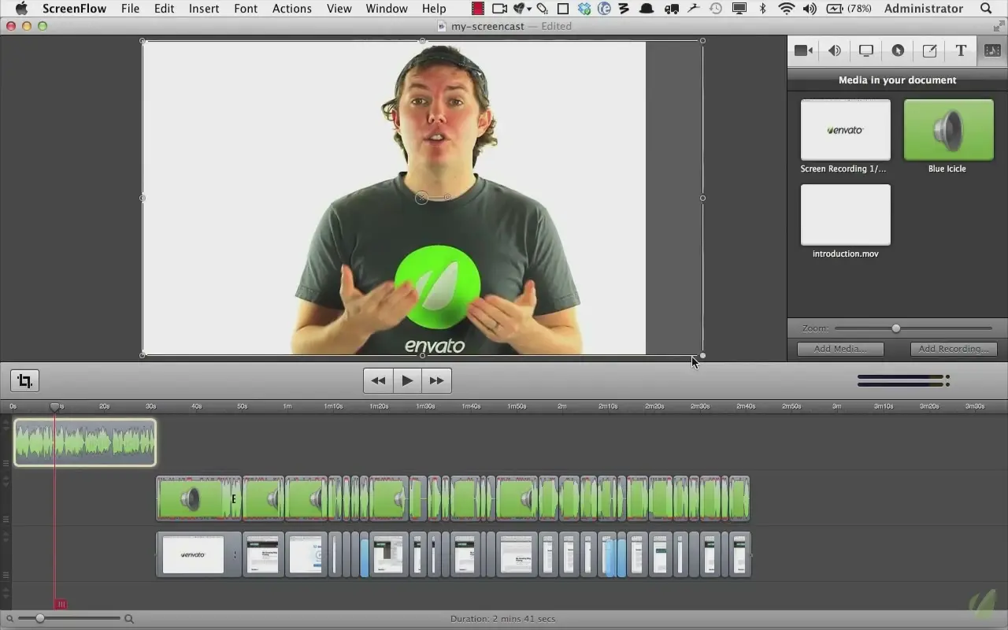Viewport: 1008px width, 630px height.
Task: Click the 1m mark on timeline ruler
Action: pos(287,406)
